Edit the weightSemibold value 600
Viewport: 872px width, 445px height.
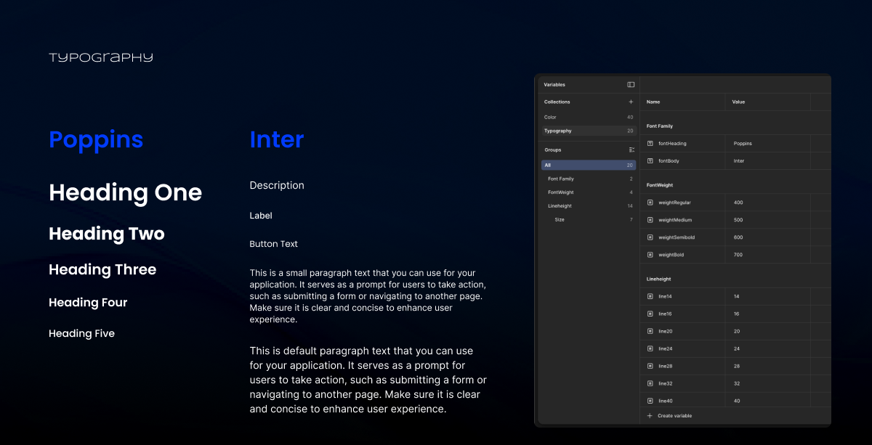pos(738,237)
